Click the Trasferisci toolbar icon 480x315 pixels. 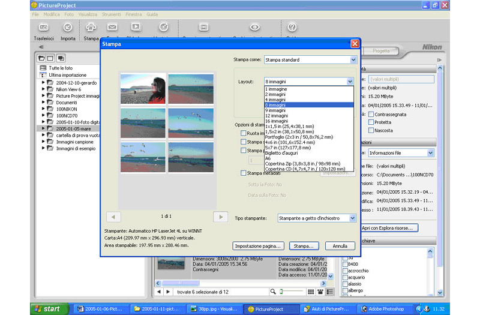click(43, 28)
